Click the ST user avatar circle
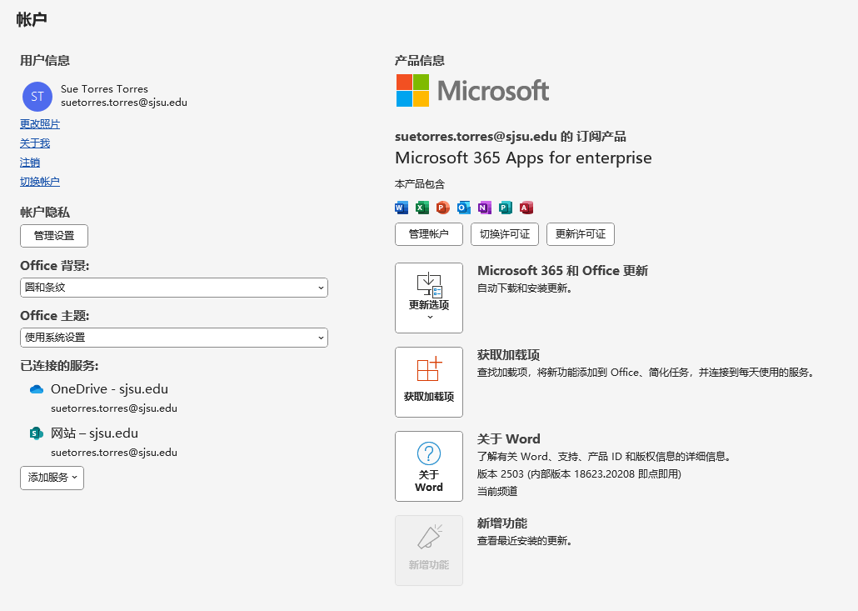Image resolution: width=858 pixels, height=611 pixels. [x=37, y=97]
